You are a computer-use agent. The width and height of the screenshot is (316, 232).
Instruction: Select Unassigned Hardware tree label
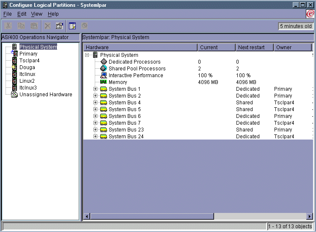tap(46, 95)
